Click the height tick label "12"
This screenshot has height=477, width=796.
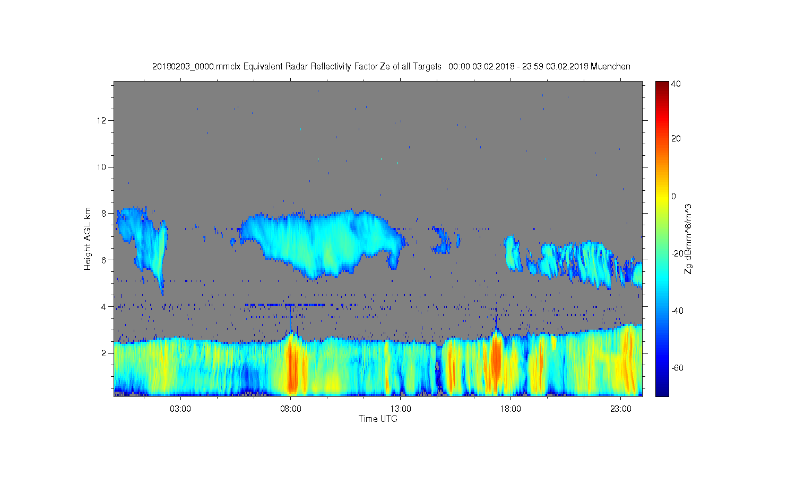point(102,120)
